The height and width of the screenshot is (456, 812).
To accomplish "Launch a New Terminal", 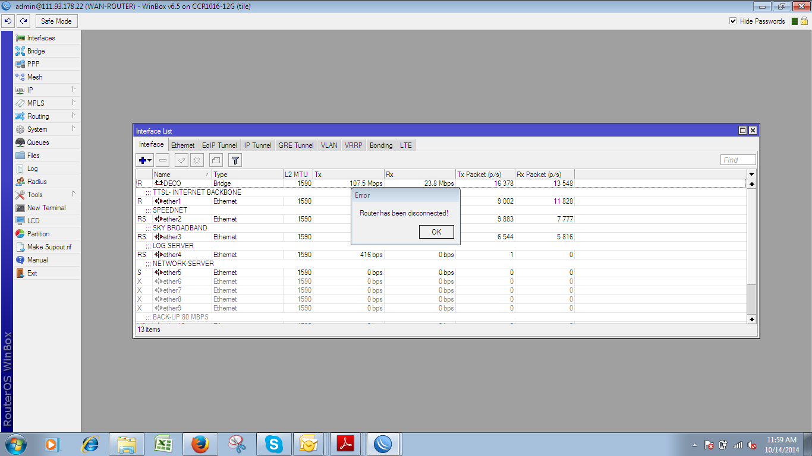I will [x=46, y=208].
